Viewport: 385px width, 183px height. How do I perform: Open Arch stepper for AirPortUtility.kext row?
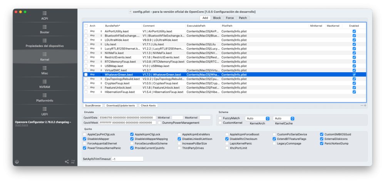point(101,32)
